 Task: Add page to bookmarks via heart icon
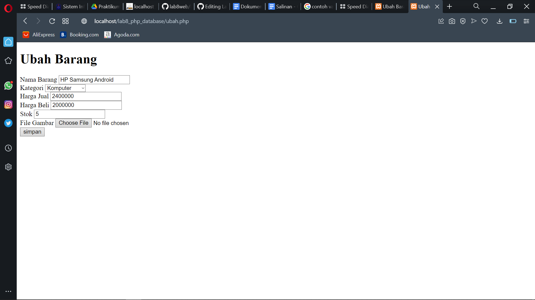click(485, 21)
